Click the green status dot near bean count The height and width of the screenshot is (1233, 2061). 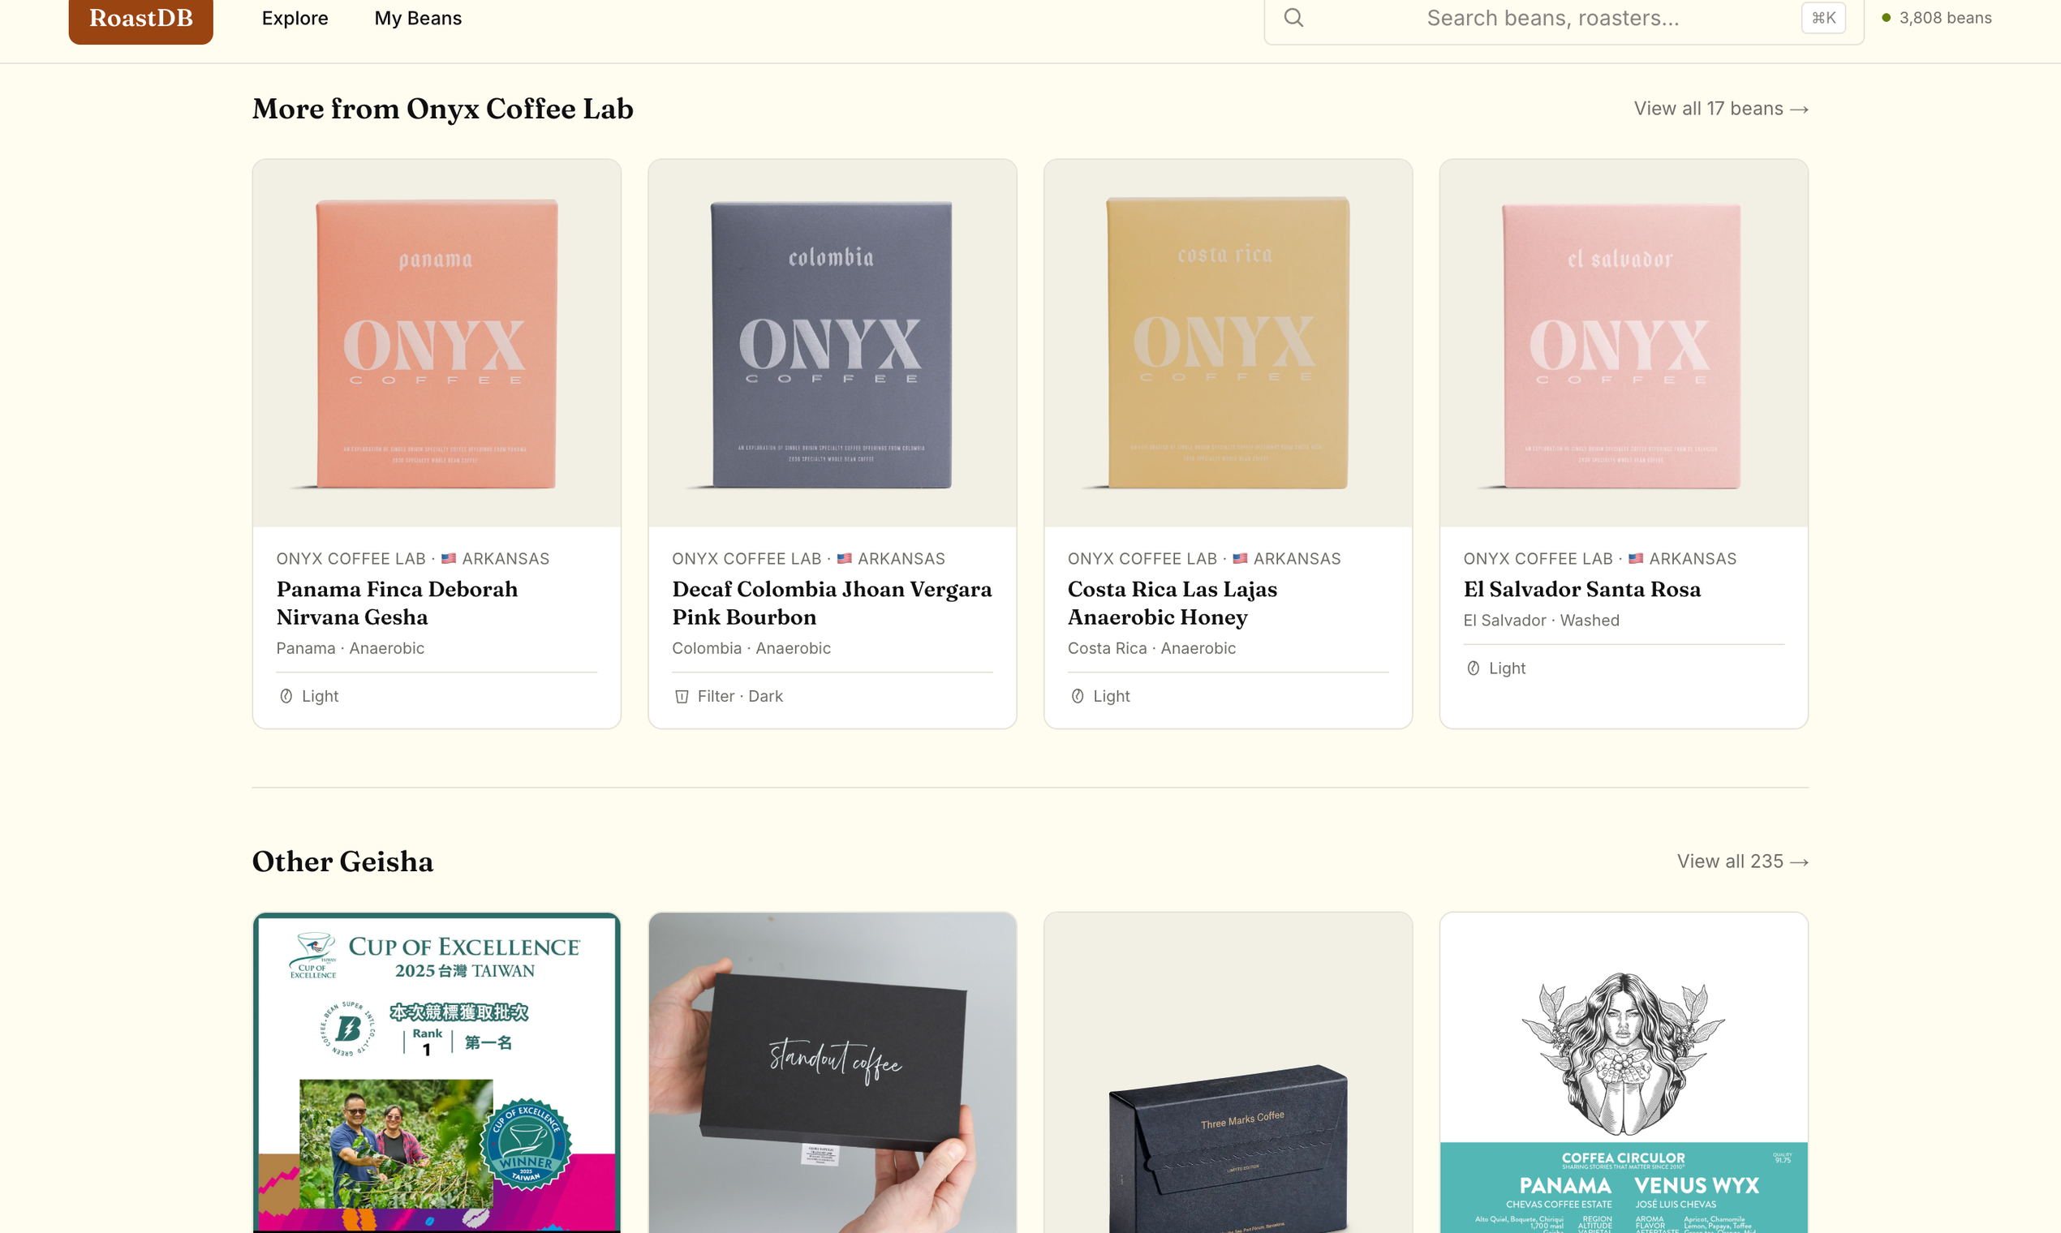click(1888, 16)
